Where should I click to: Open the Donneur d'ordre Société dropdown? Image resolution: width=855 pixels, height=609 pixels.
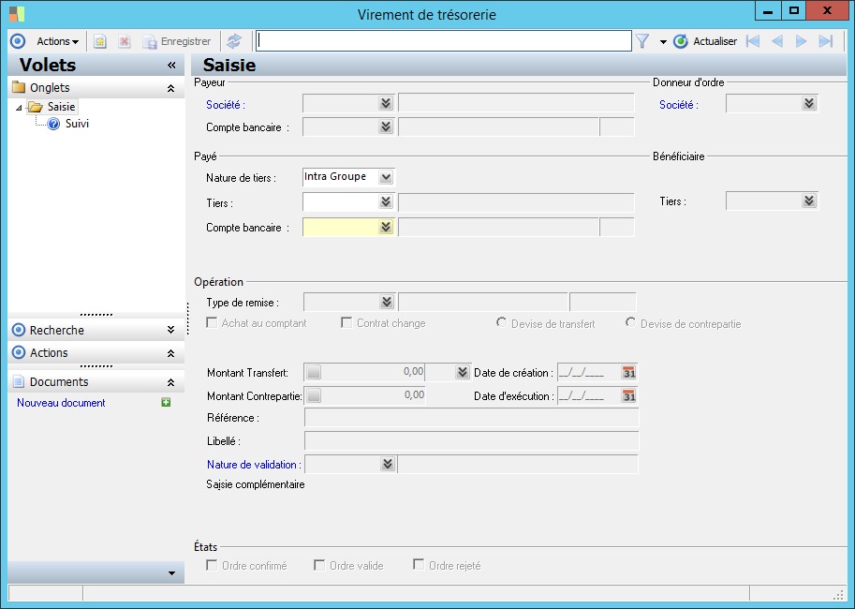click(809, 103)
